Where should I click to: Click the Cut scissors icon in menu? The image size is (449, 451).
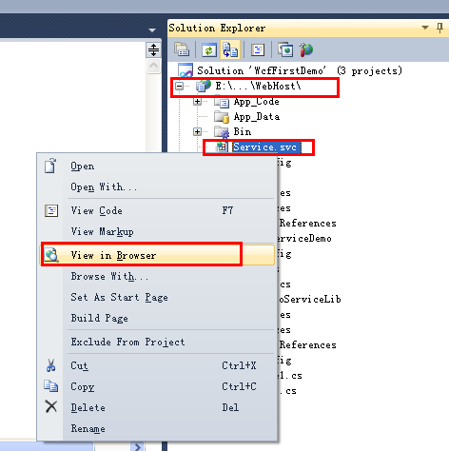[51, 365]
